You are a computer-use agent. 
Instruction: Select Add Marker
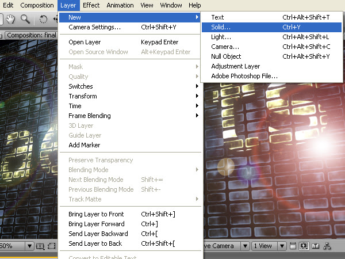130,145
